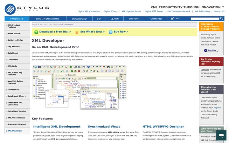Open the XML Pipeline Server link
The height and width of the screenshot is (143, 229).
pos(131,11)
